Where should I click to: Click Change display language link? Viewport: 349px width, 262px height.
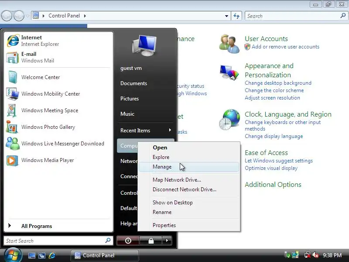pyautogui.click(x=274, y=136)
